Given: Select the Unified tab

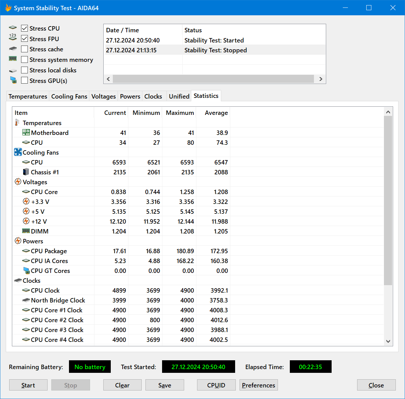Looking at the screenshot, I should tap(179, 97).
